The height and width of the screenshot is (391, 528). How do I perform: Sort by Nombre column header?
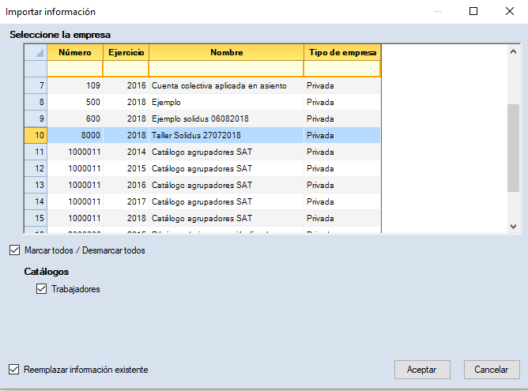coord(226,52)
